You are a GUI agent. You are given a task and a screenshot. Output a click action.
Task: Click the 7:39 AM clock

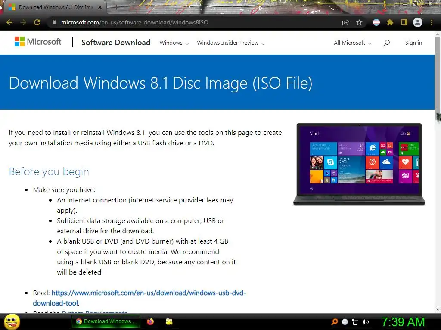[x=403, y=322]
